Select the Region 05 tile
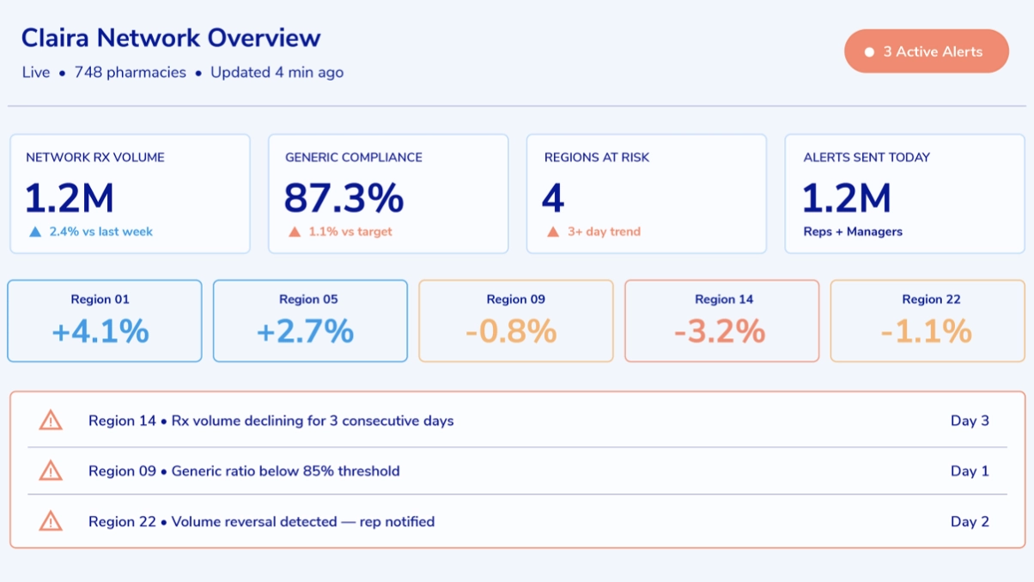 pyautogui.click(x=310, y=321)
